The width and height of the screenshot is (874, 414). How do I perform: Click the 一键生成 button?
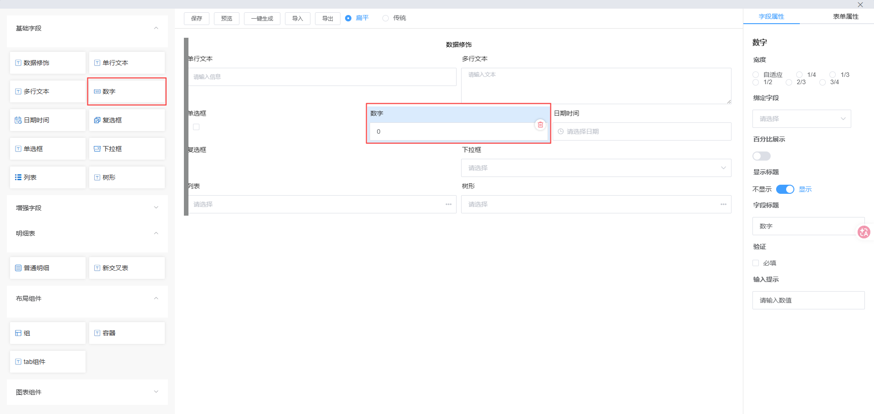point(262,19)
